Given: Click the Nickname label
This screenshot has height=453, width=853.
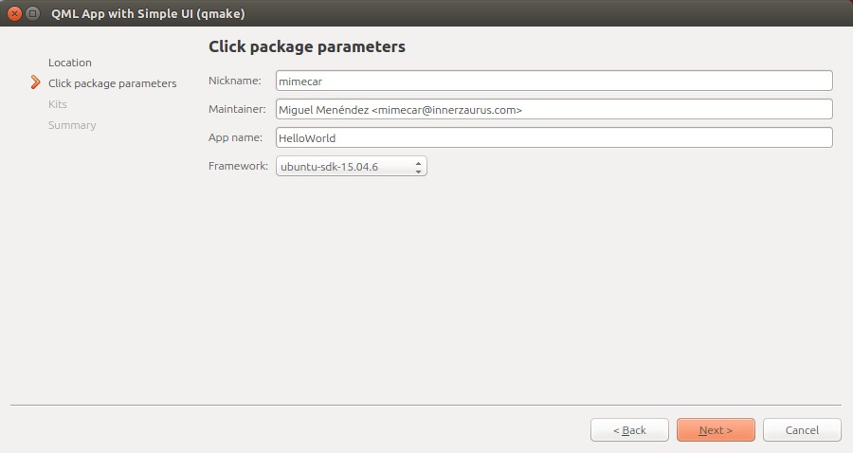Looking at the screenshot, I should (234, 81).
